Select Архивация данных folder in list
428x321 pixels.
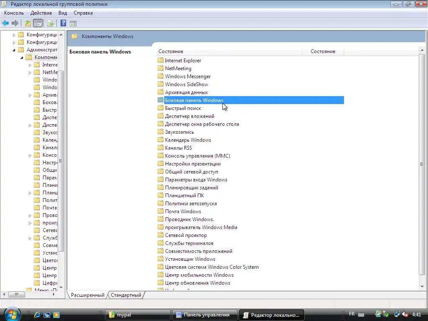click(x=183, y=92)
